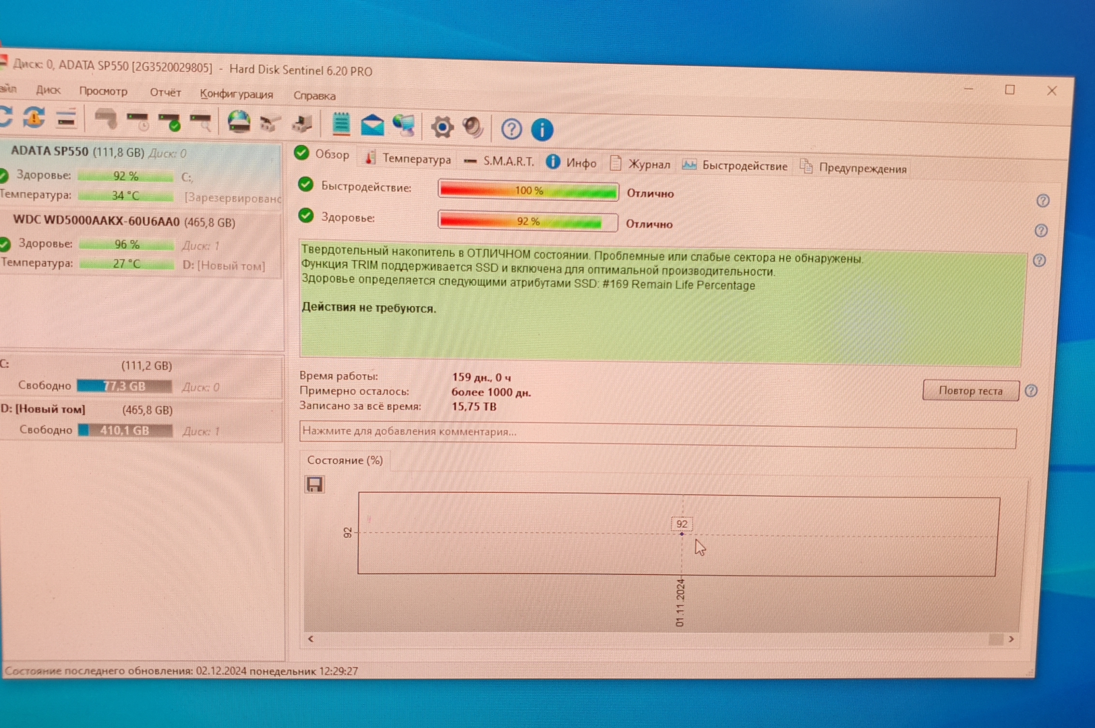Save the status graph using floppy icon
Screen dimensions: 1095x728
(314, 484)
